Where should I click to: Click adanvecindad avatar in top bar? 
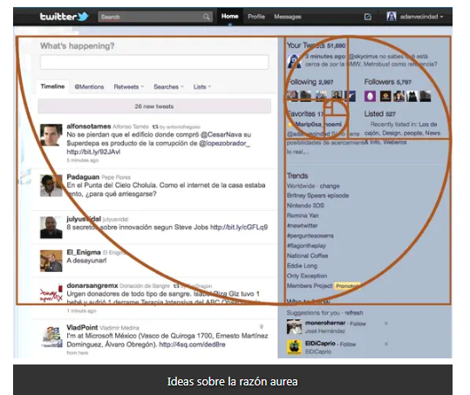pyautogui.click(x=392, y=17)
